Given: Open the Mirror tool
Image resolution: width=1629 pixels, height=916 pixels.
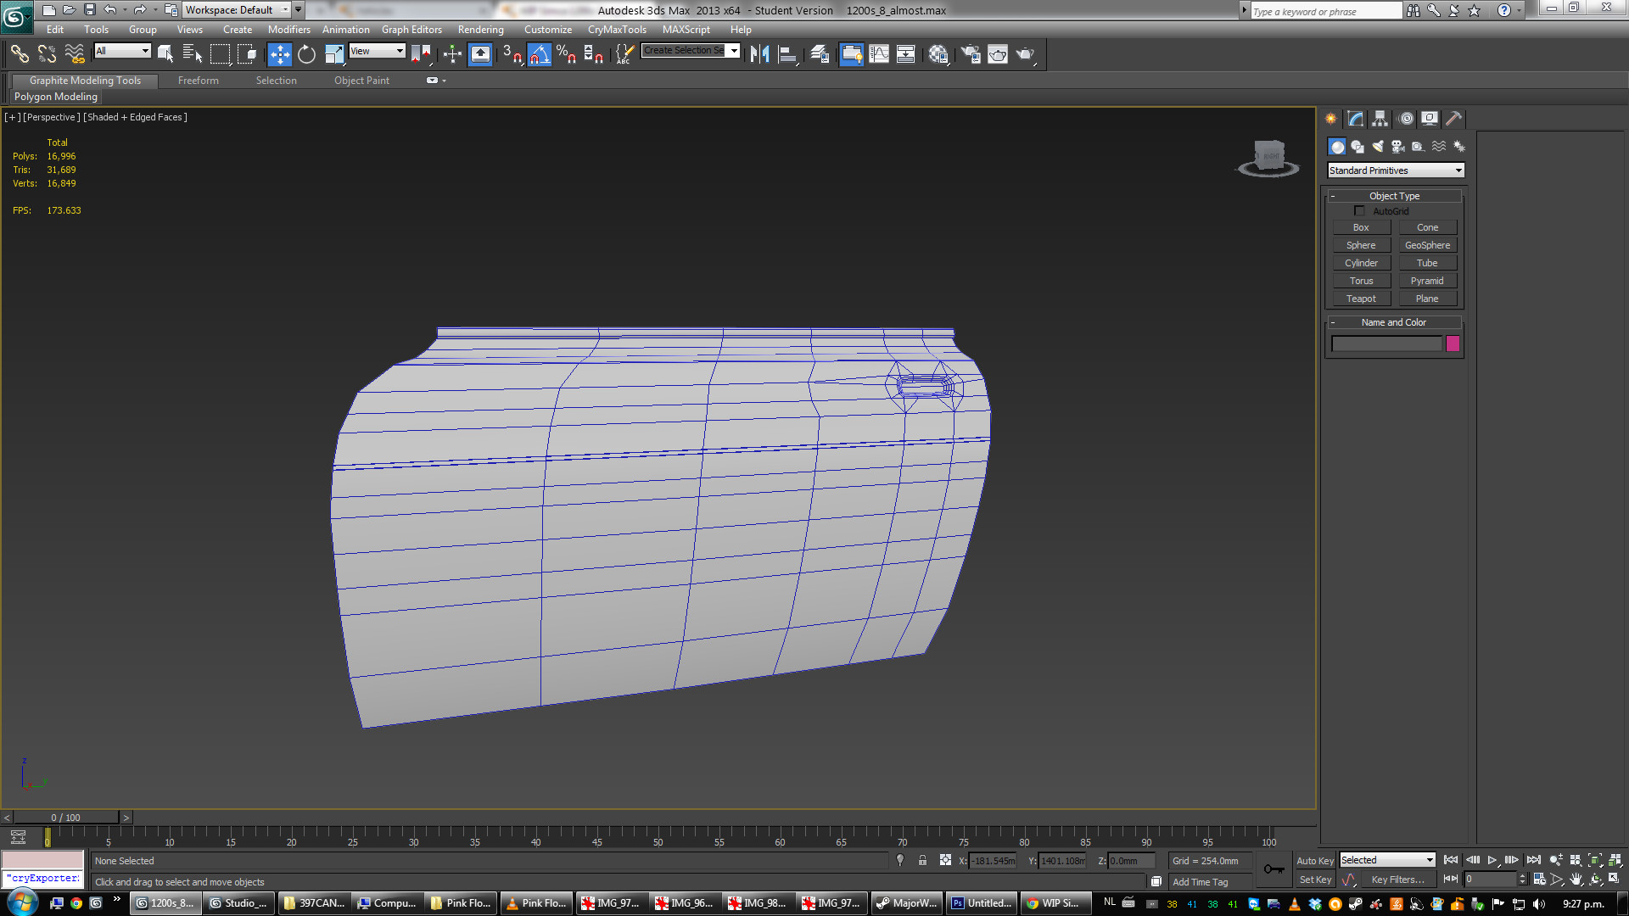Looking at the screenshot, I should (759, 55).
